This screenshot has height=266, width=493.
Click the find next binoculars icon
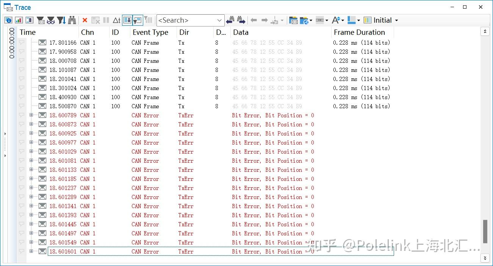tap(241, 20)
